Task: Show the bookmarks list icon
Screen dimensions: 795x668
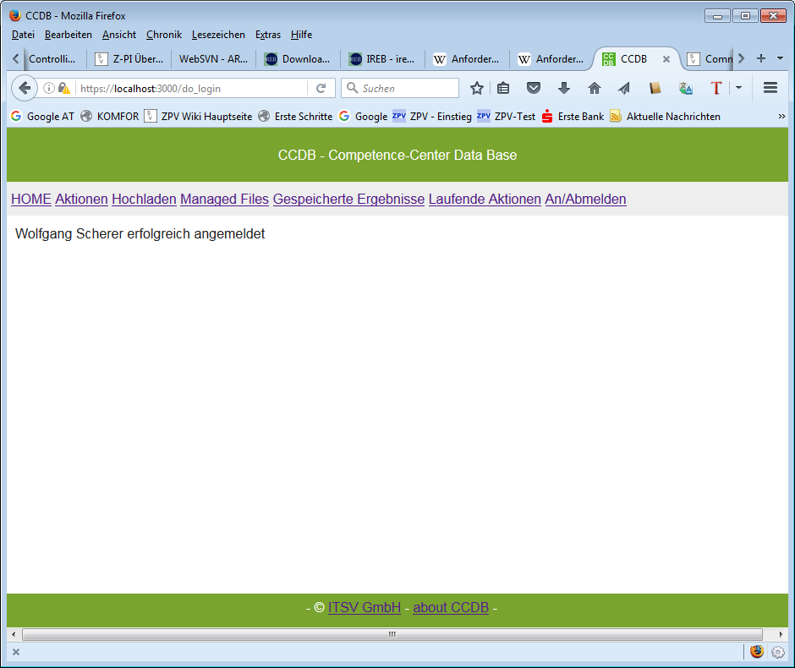Action: (504, 88)
